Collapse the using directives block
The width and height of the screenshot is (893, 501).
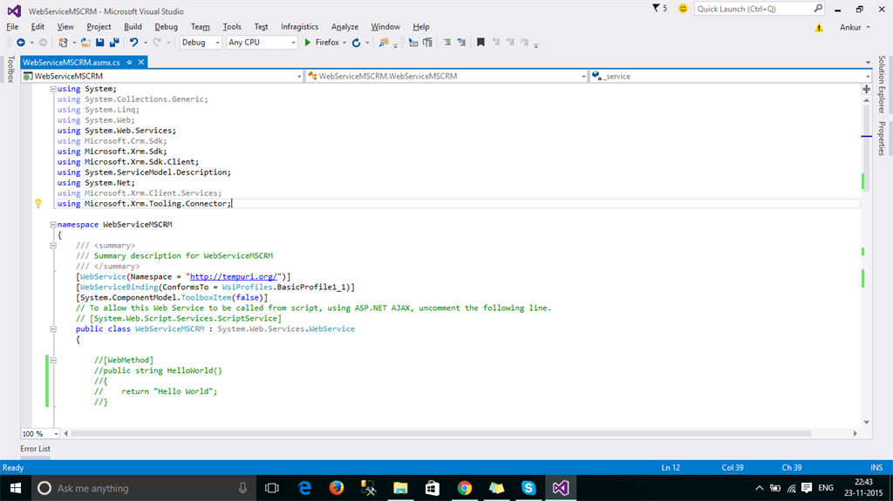pos(53,89)
